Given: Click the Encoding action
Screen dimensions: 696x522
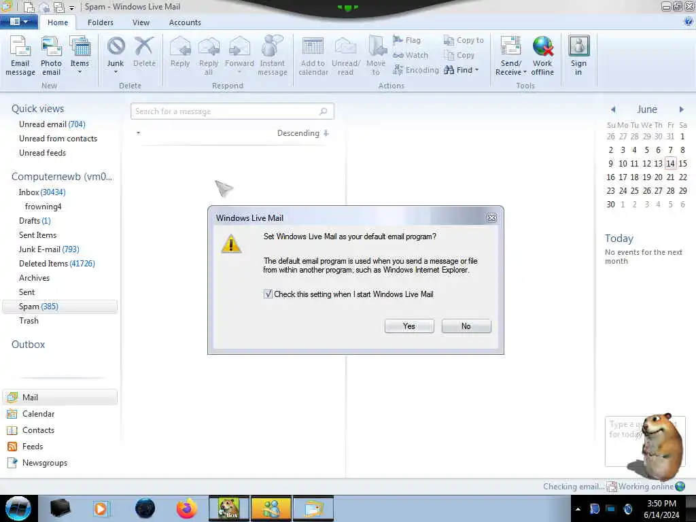Looking at the screenshot, I should pos(416,70).
